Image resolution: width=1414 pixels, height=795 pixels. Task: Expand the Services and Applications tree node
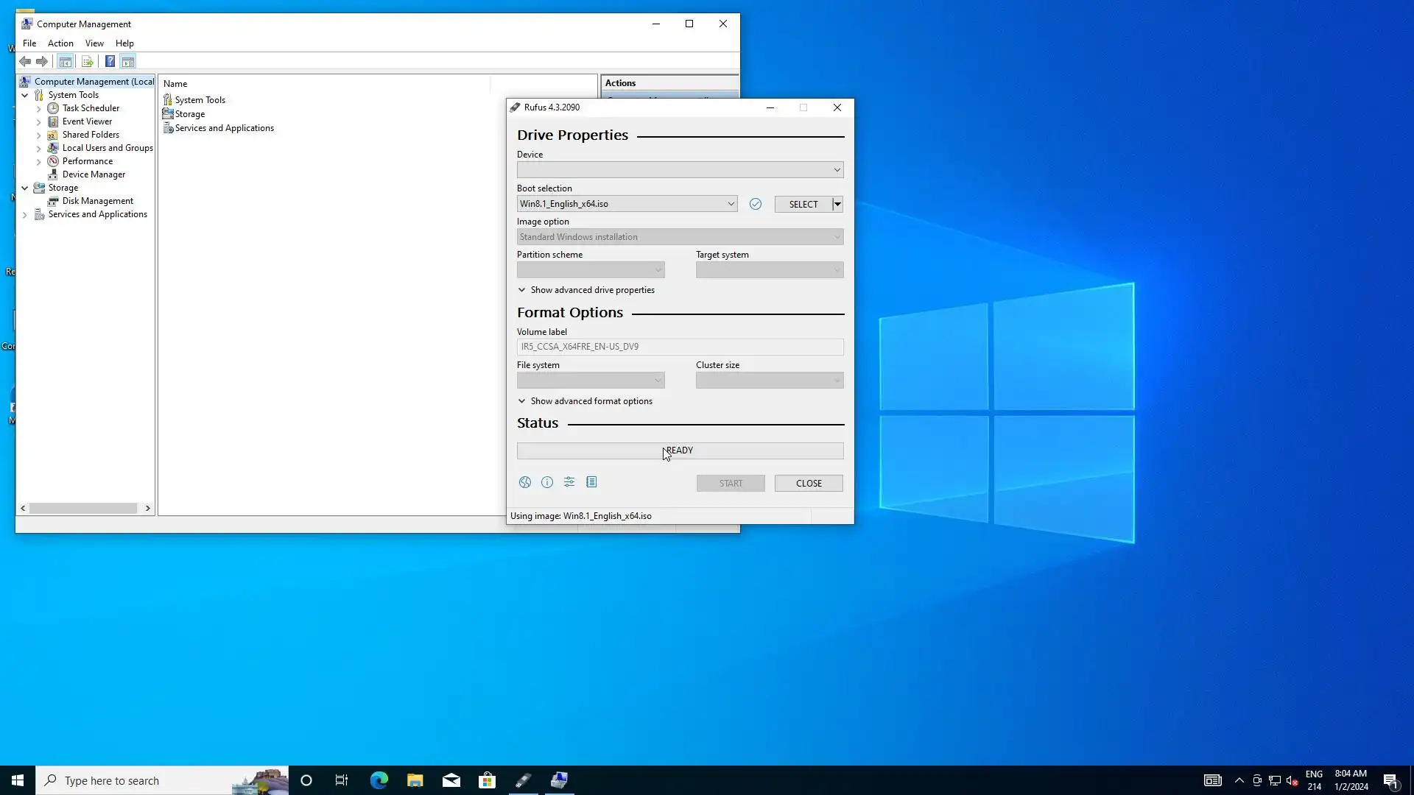[25, 215]
